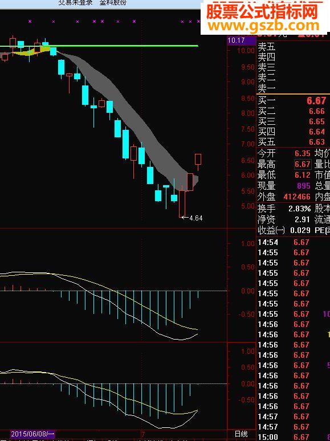The image size is (330, 441).
Task: Click the 8.00 price axis label
Action: pos(247,113)
